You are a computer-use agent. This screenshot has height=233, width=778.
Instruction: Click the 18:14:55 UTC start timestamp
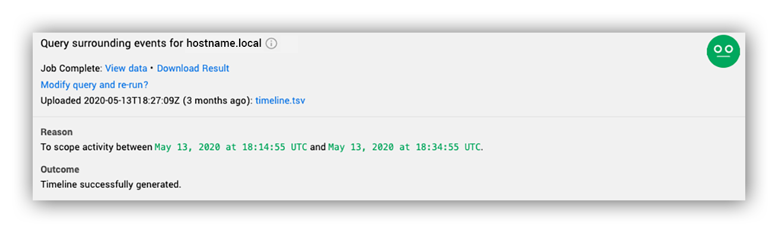pyautogui.click(x=231, y=147)
